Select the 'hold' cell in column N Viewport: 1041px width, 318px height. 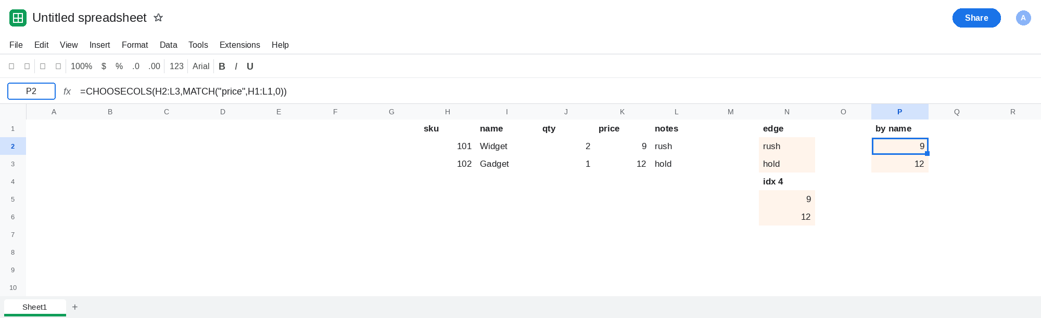[787, 164]
